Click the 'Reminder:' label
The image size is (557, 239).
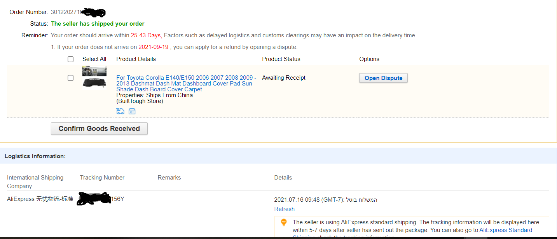point(35,35)
